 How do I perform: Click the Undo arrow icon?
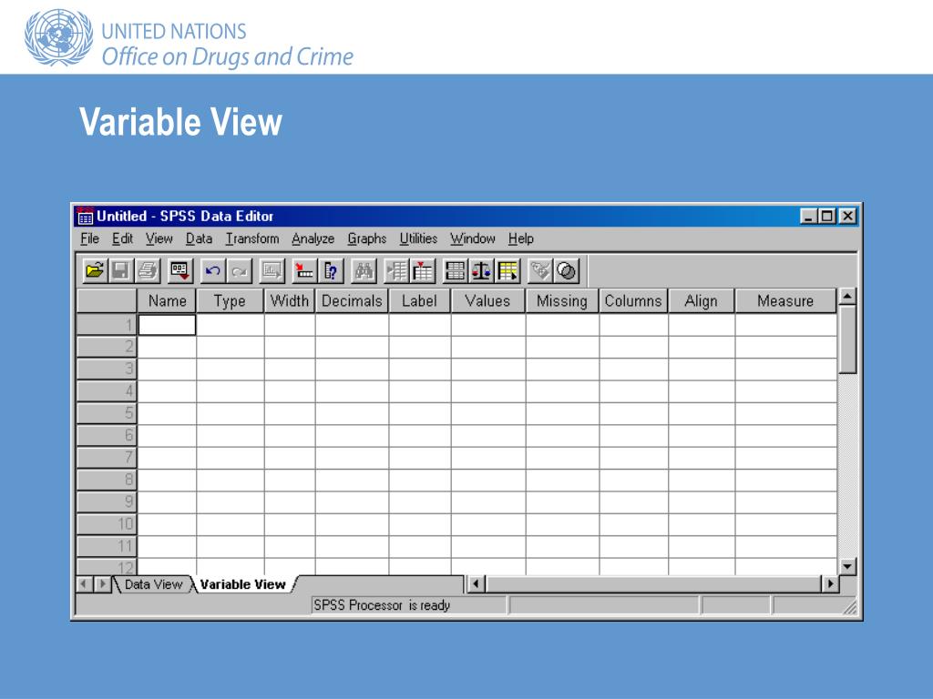212,271
